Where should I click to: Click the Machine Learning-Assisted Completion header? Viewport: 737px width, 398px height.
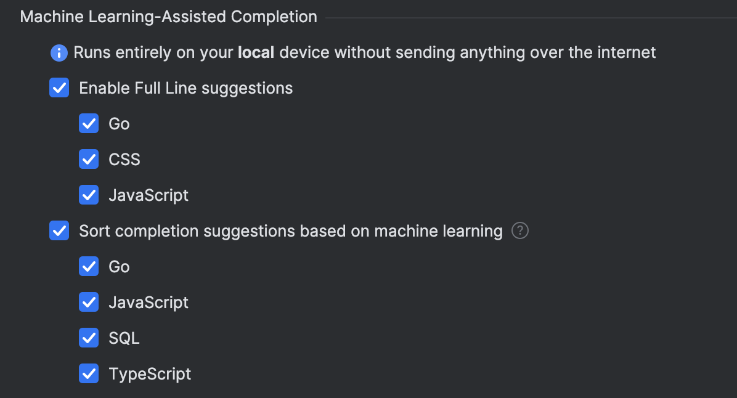point(168,16)
